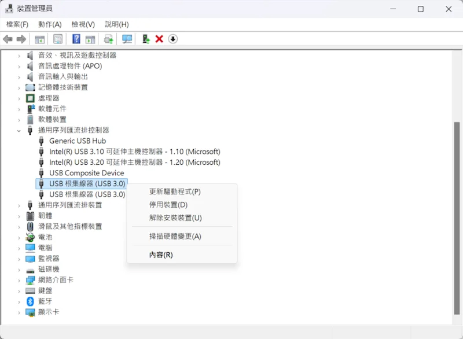Select Intel(R) USB 3.10 host controller entry
This screenshot has width=463, height=339.
coord(135,152)
